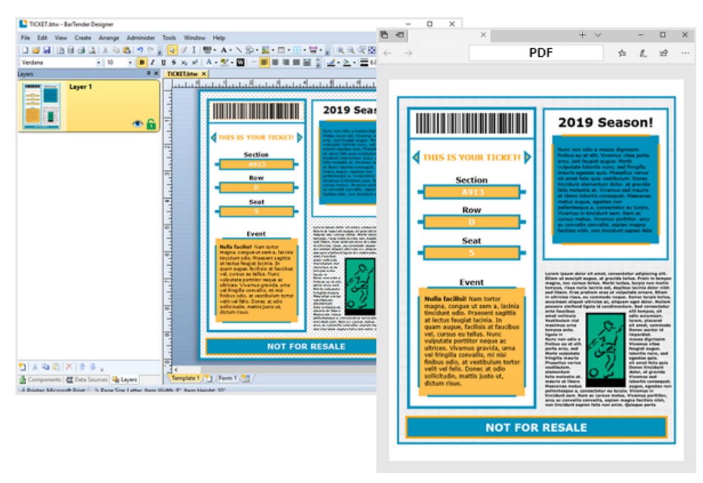Click the Undo arrow icon
703x483 pixels.
(x=140, y=50)
